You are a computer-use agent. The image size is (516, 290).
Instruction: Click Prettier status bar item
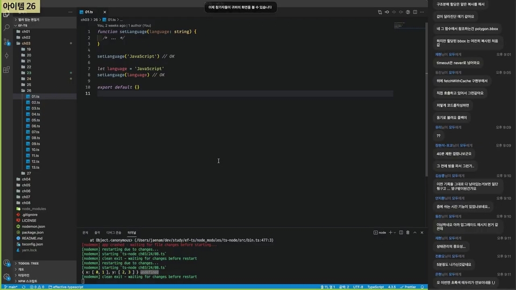tap(408, 287)
